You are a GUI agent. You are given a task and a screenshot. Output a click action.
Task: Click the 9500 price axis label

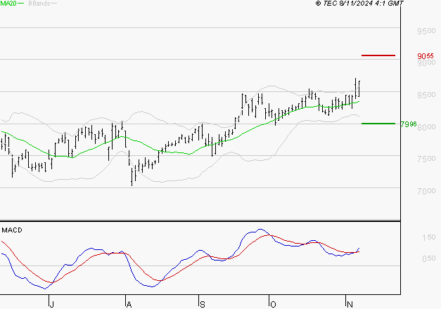point(426,31)
